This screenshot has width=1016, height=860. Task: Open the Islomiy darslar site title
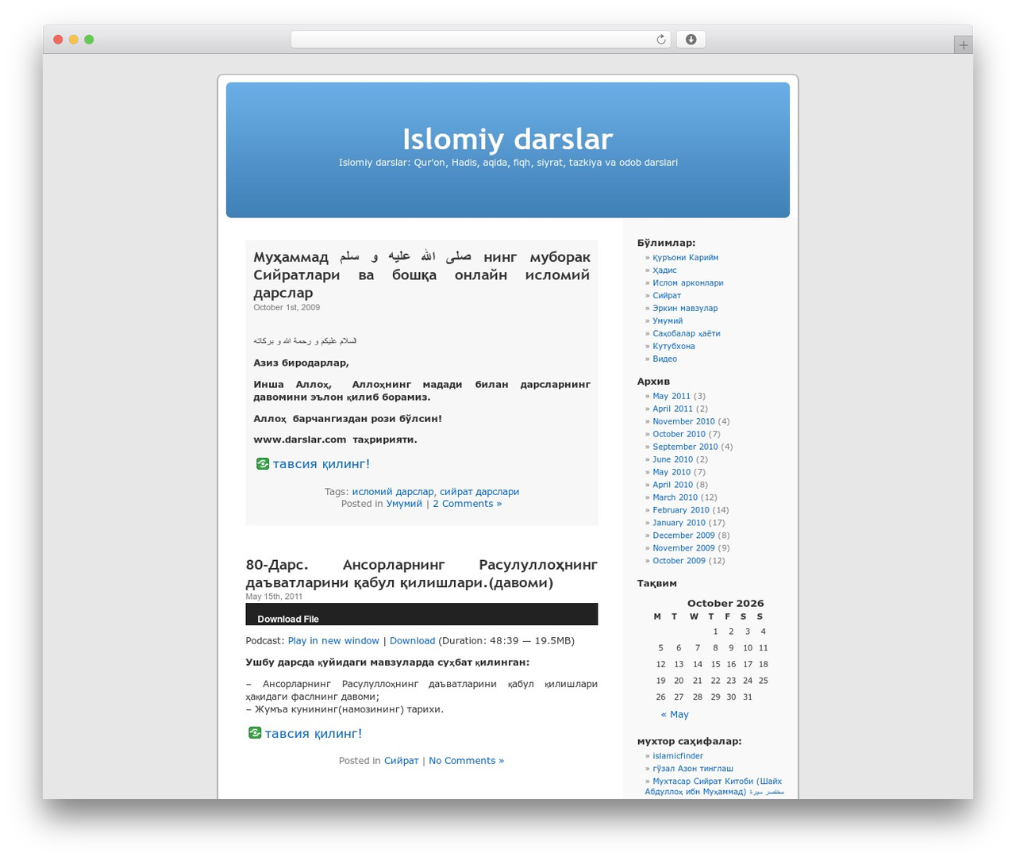click(508, 139)
